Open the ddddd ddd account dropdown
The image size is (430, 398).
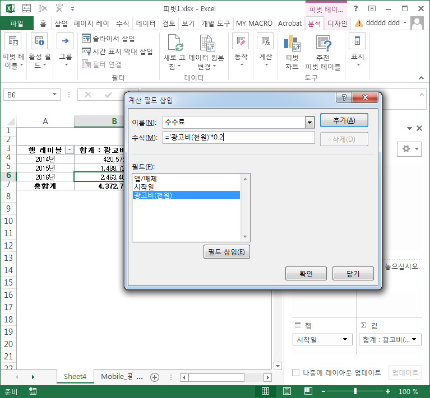(405, 23)
